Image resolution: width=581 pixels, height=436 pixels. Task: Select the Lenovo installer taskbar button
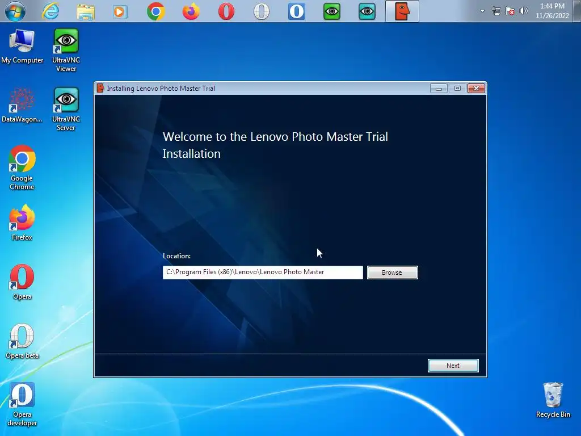402,11
